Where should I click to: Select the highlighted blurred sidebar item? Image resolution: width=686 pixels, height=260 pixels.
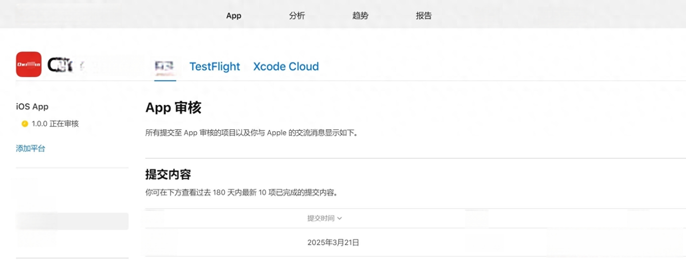pos(72,221)
